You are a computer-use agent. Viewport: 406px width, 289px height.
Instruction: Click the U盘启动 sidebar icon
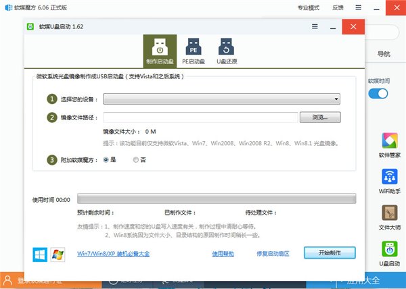point(389,250)
